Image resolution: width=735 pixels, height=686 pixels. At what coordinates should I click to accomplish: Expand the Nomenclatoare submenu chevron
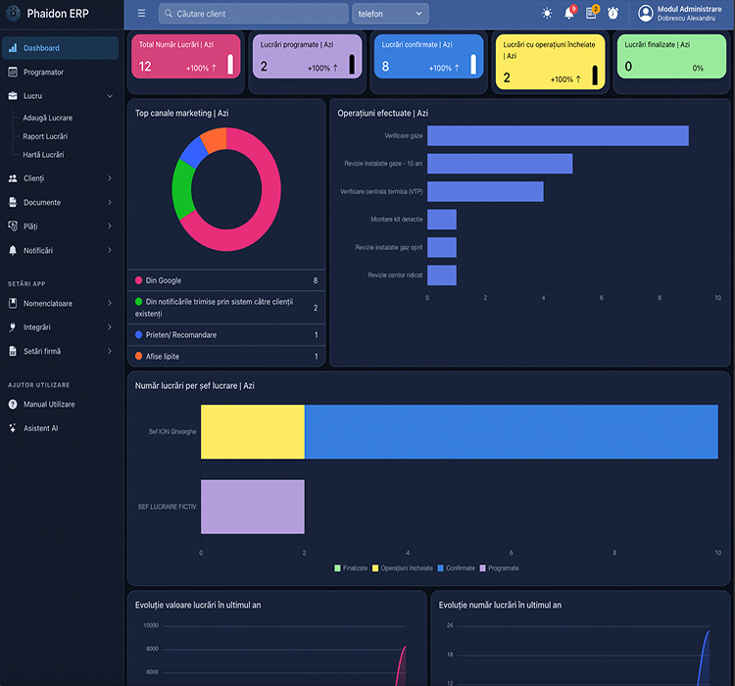coord(110,303)
